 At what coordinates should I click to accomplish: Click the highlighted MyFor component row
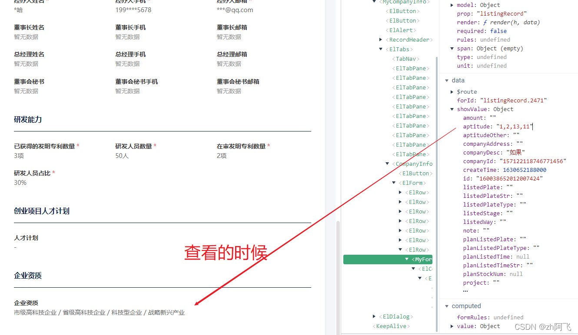pos(388,259)
